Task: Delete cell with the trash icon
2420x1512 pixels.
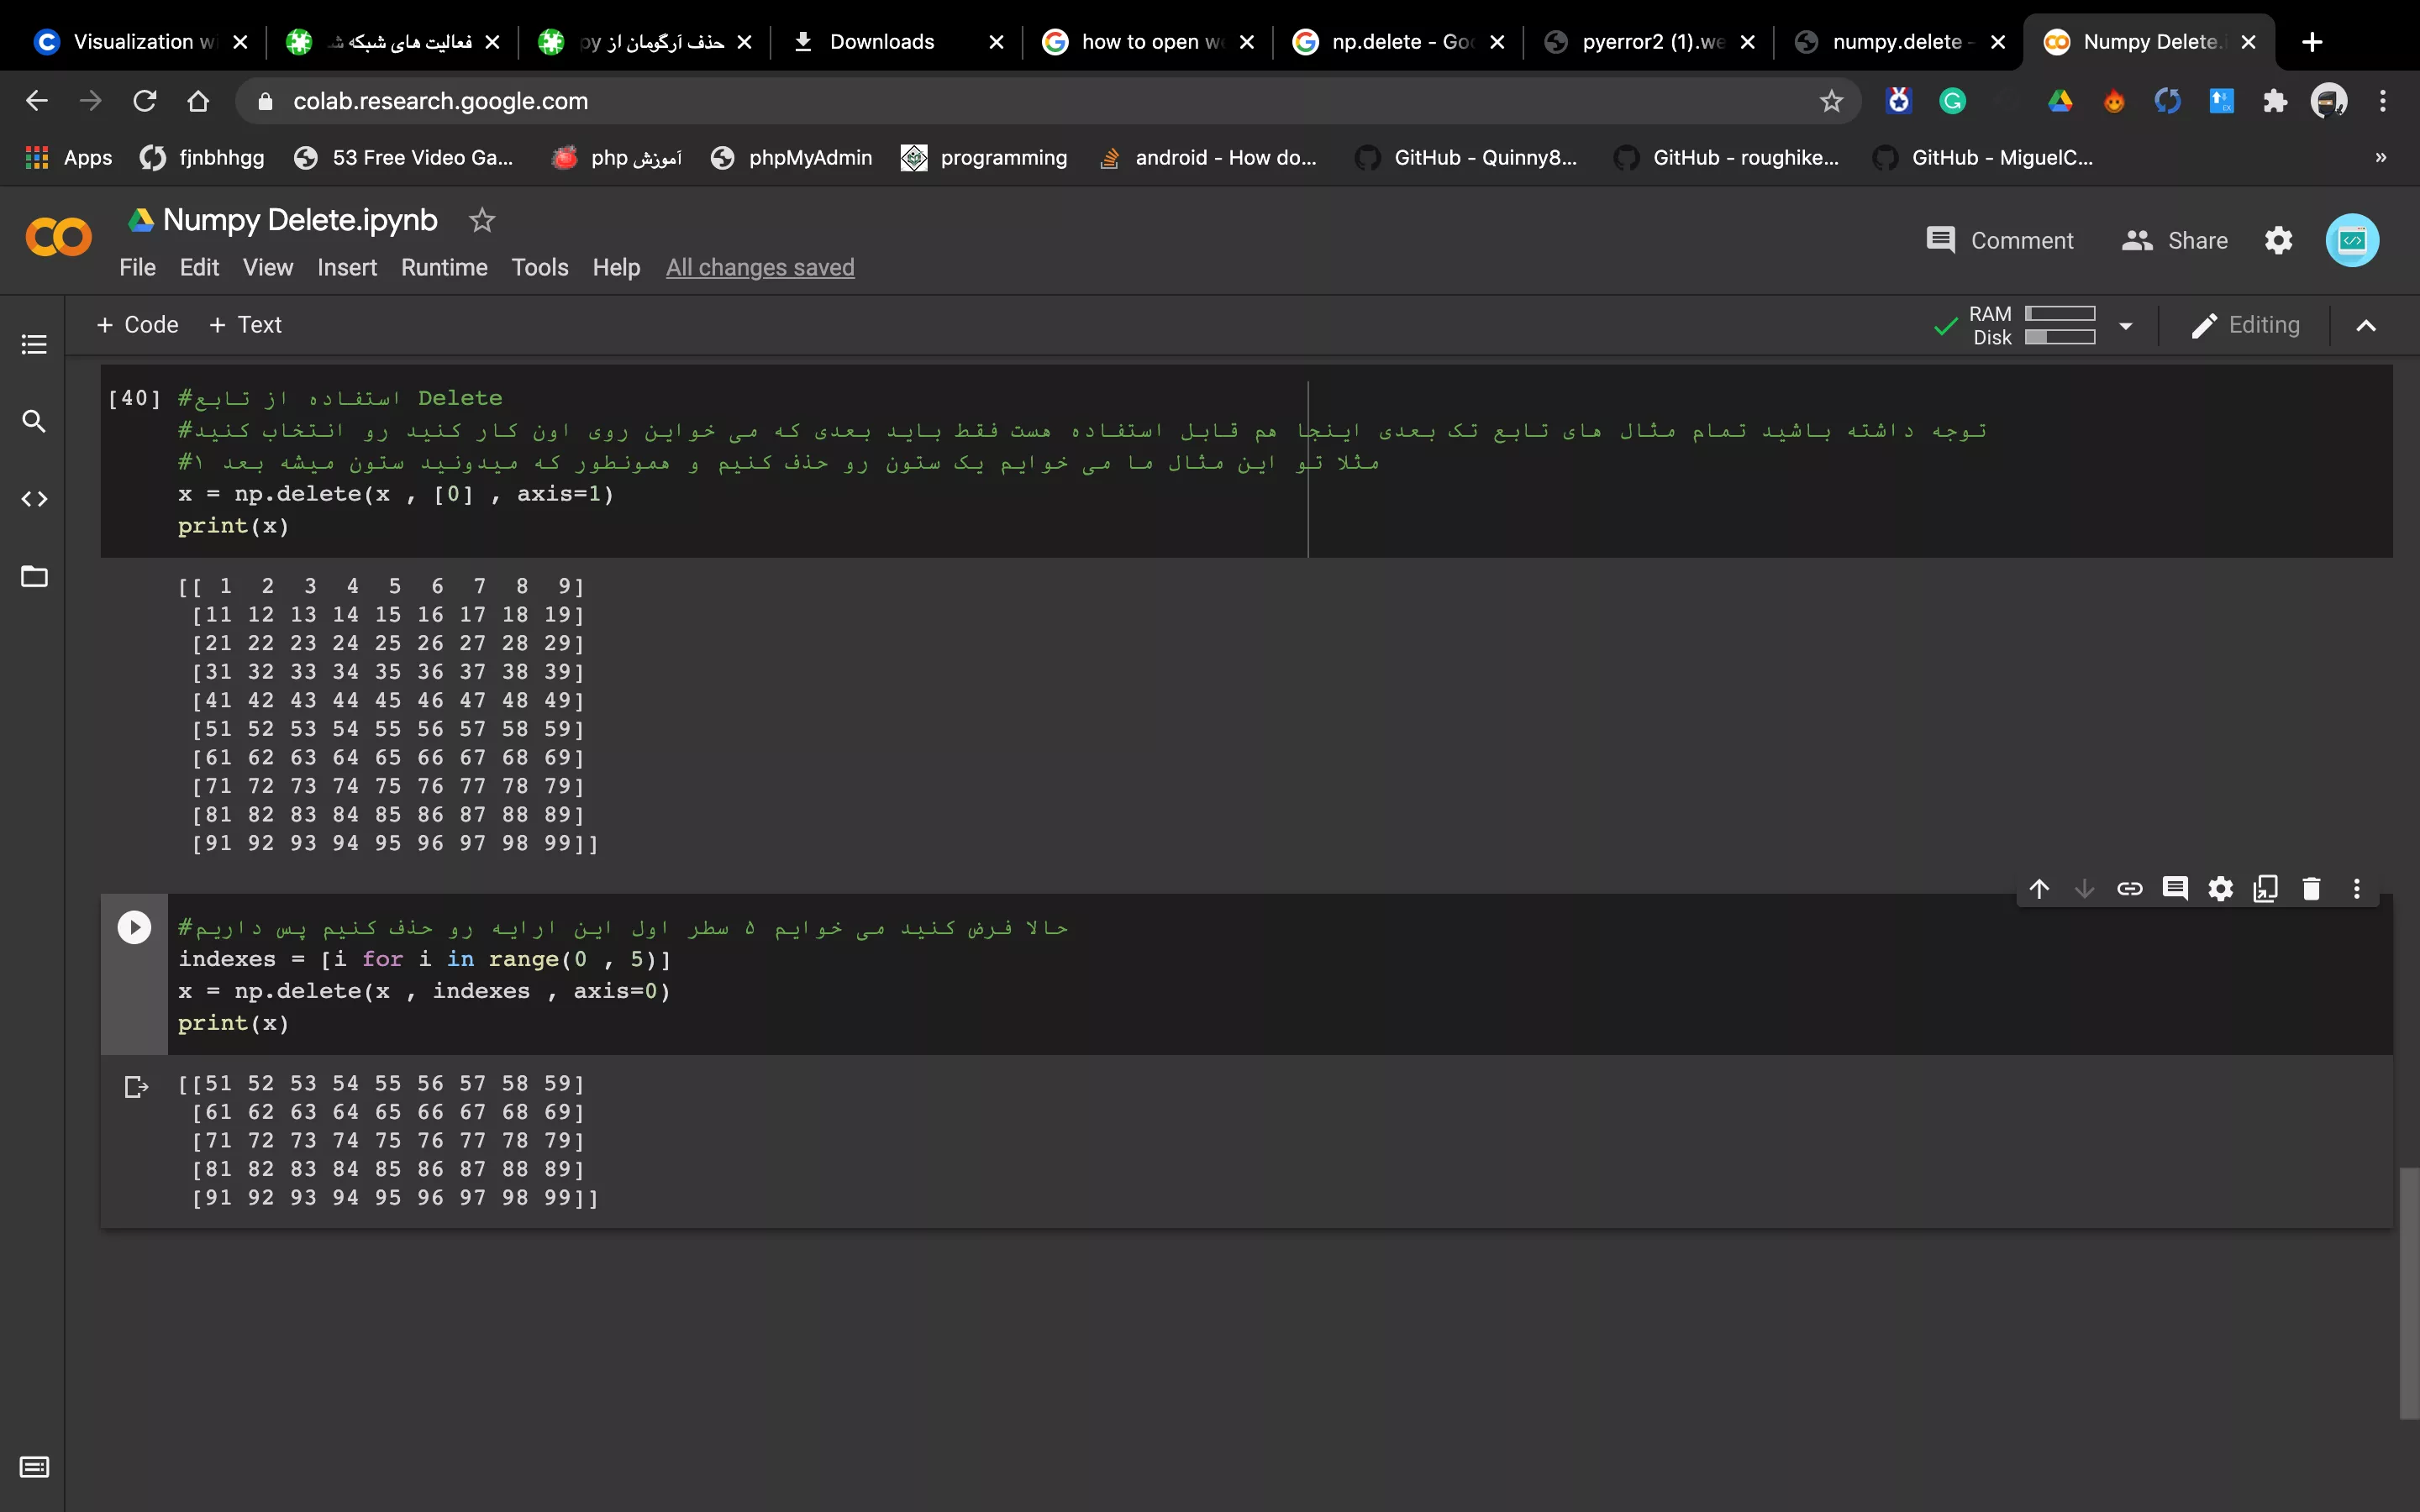Action: pyautogui.click(x=2311, y=888)
